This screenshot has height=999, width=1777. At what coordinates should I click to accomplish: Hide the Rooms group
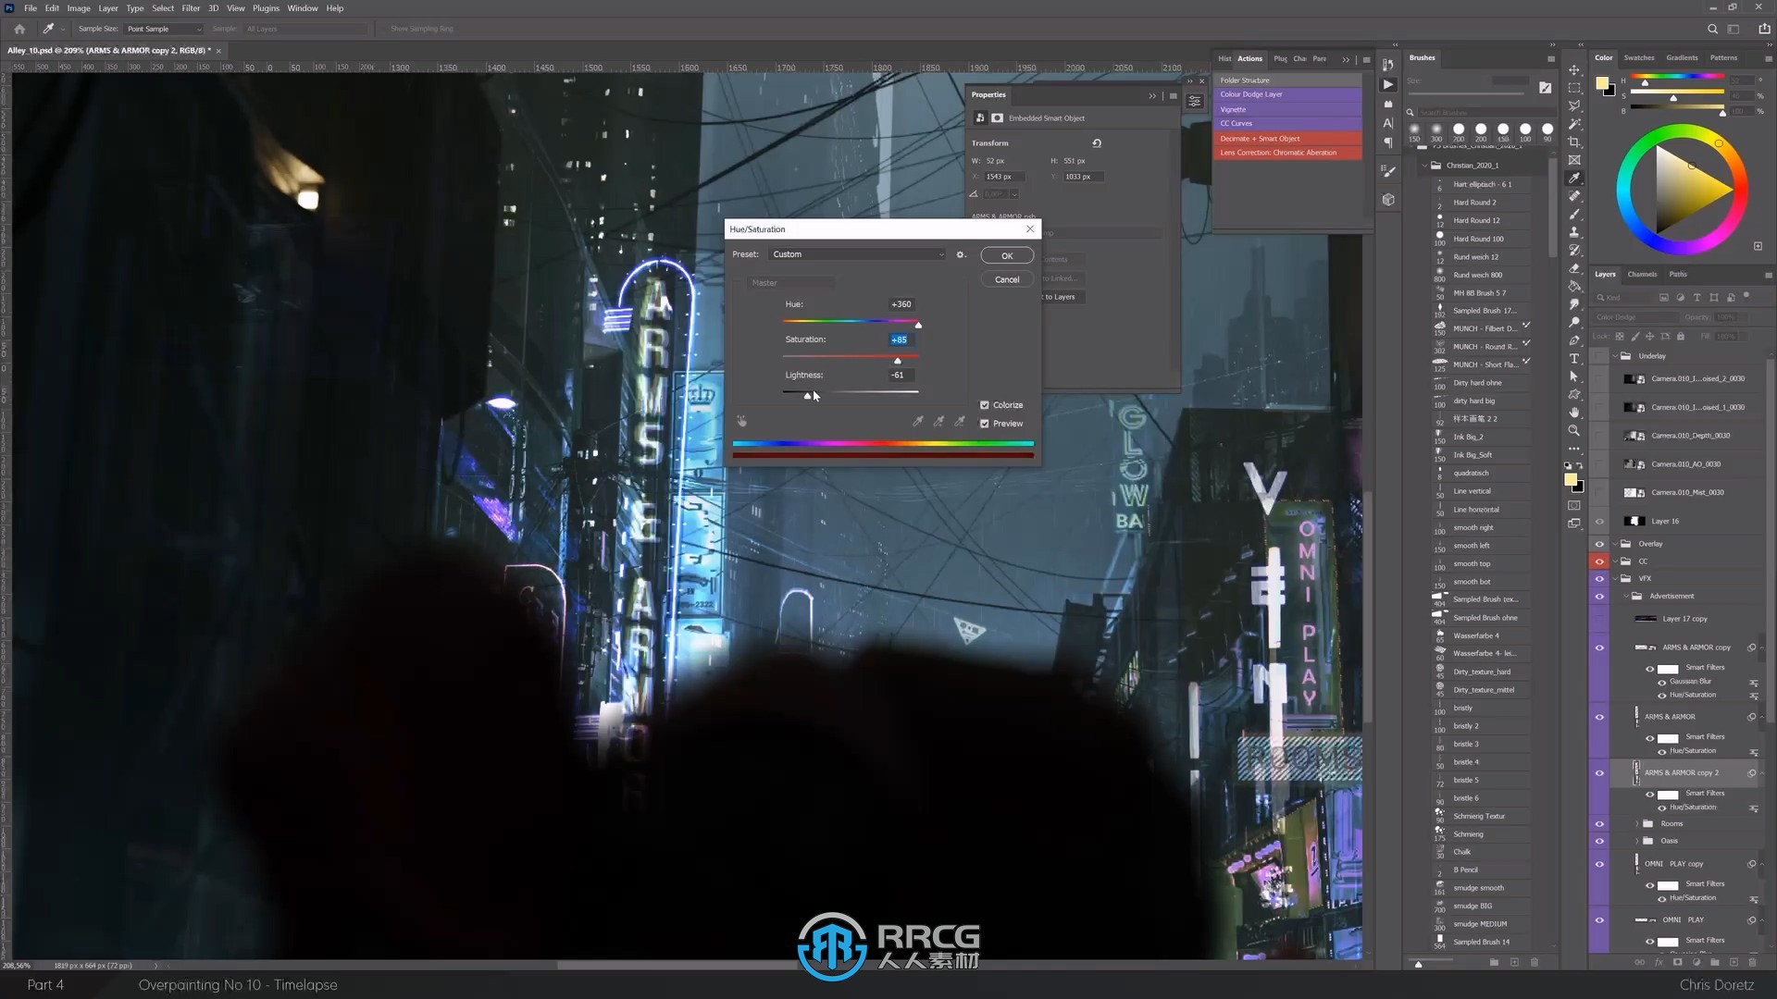coord(1599,824)
